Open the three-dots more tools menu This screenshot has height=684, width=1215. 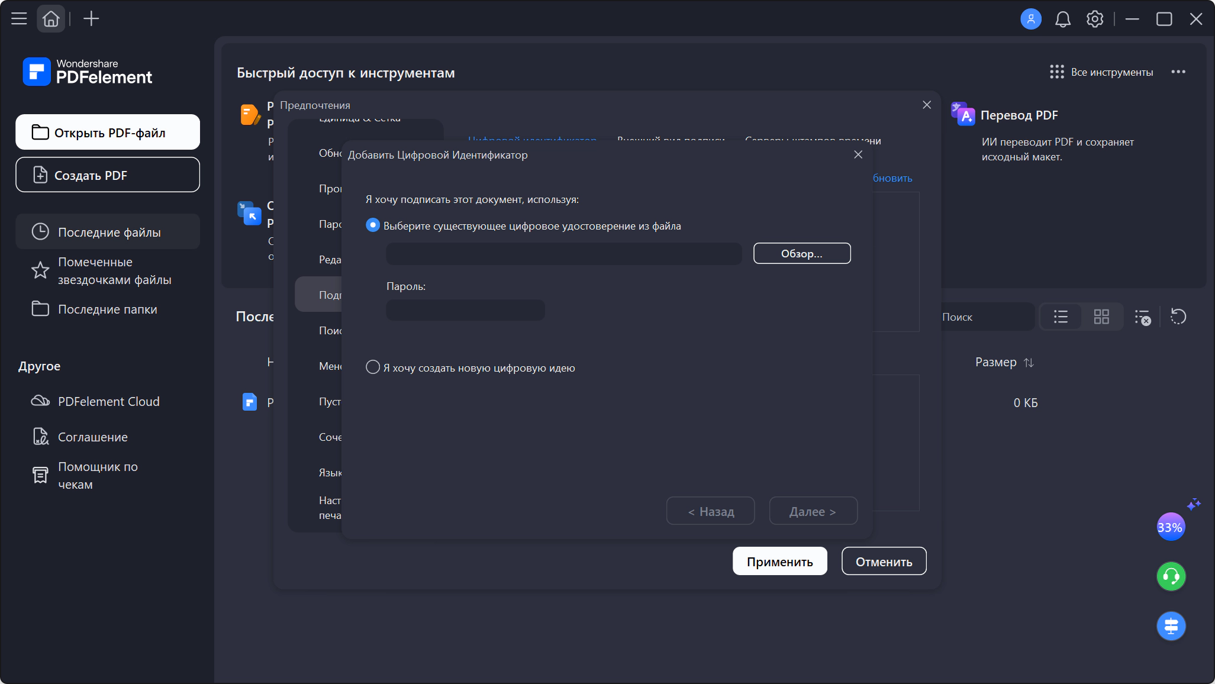point(1178,72)
